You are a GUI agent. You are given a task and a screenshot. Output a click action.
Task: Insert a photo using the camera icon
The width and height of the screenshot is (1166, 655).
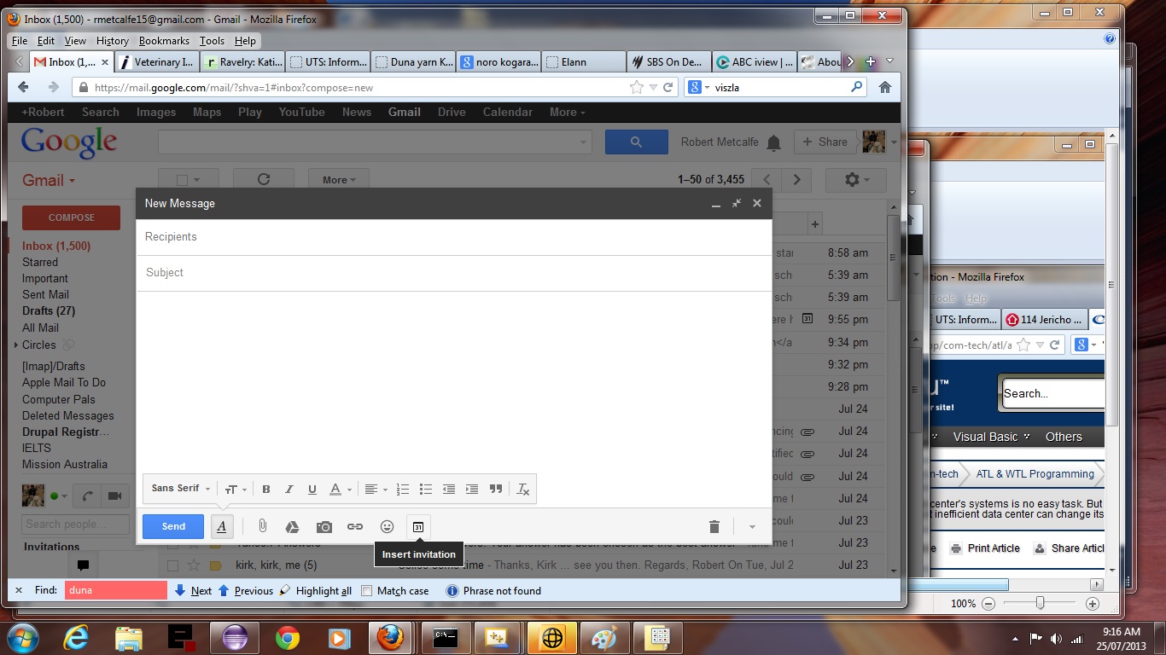click(324, 526)
